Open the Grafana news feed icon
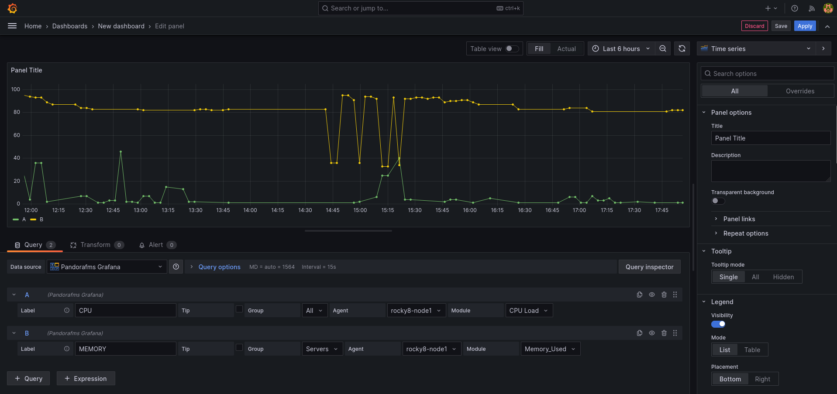The height and width of the screenshot is (394, 837). (812, 8)
